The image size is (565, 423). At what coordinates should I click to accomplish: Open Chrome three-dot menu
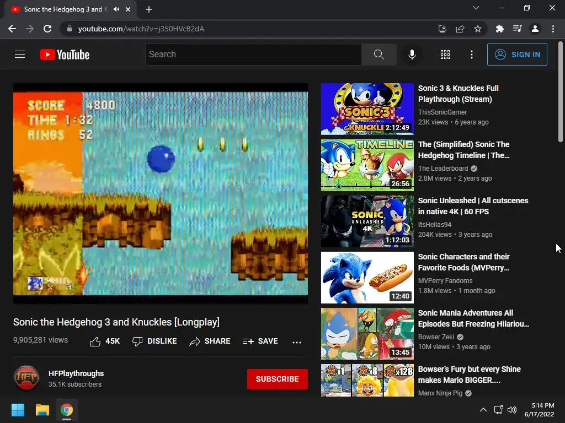[553, 29]
